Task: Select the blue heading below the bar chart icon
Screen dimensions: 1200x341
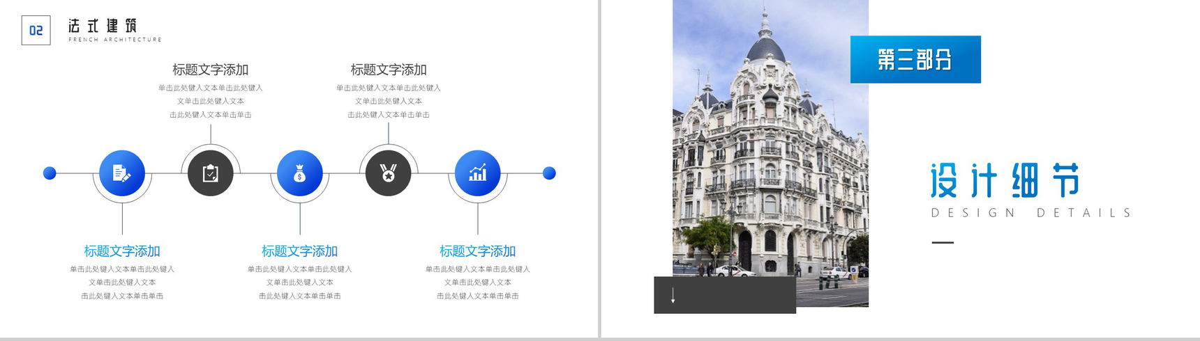Action: click(478, 251)
